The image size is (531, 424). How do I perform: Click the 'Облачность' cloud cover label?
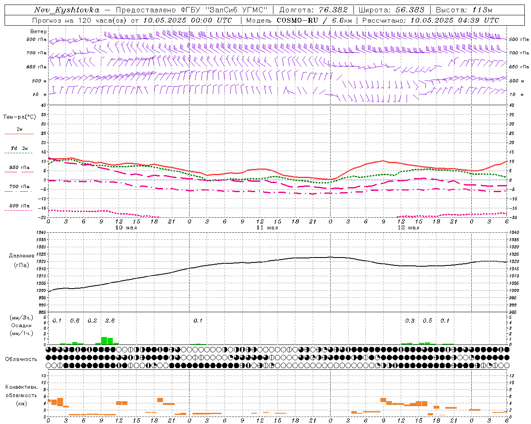(21, 359)
